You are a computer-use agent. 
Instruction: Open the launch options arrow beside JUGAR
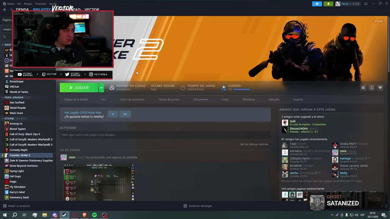[x=101, y=88]
